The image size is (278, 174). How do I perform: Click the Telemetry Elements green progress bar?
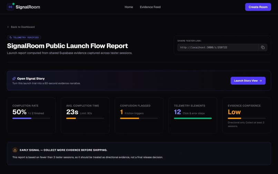tap(193, 118)
